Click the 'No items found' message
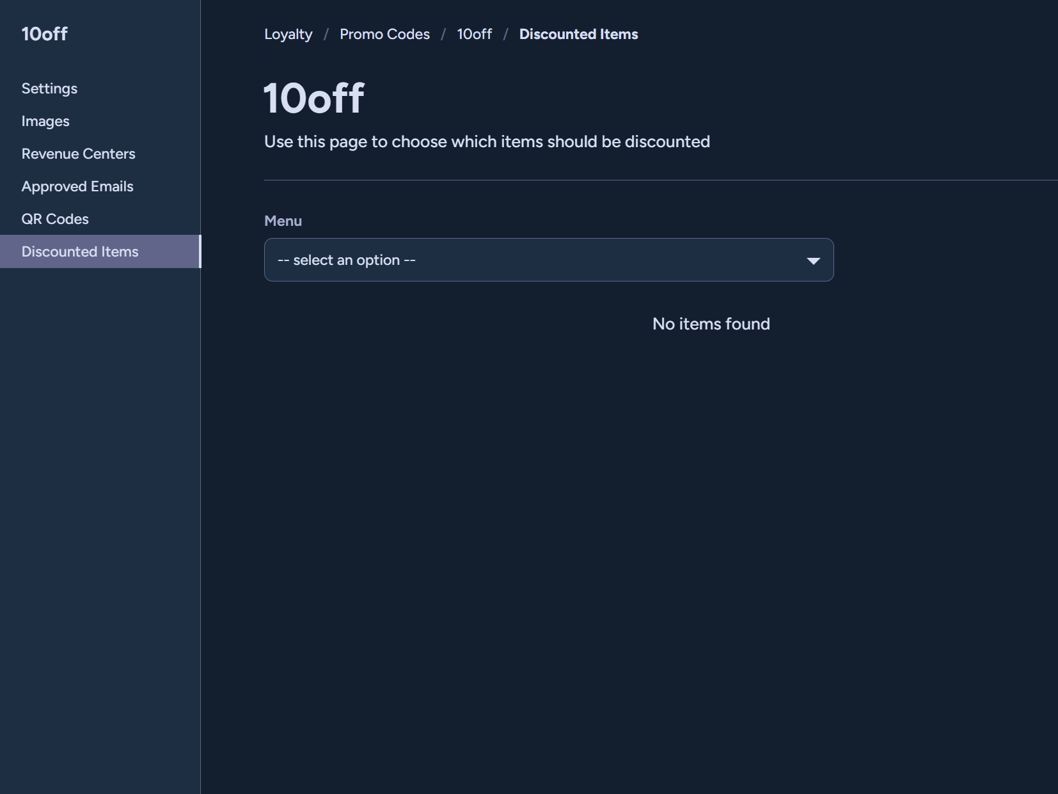This screenshot has width=1058, height=794. point(711,324)
